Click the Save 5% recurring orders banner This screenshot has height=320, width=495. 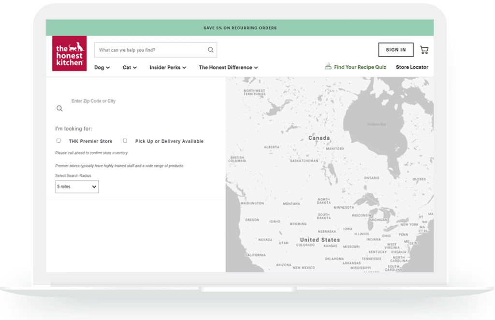click(x=240, y=28)
